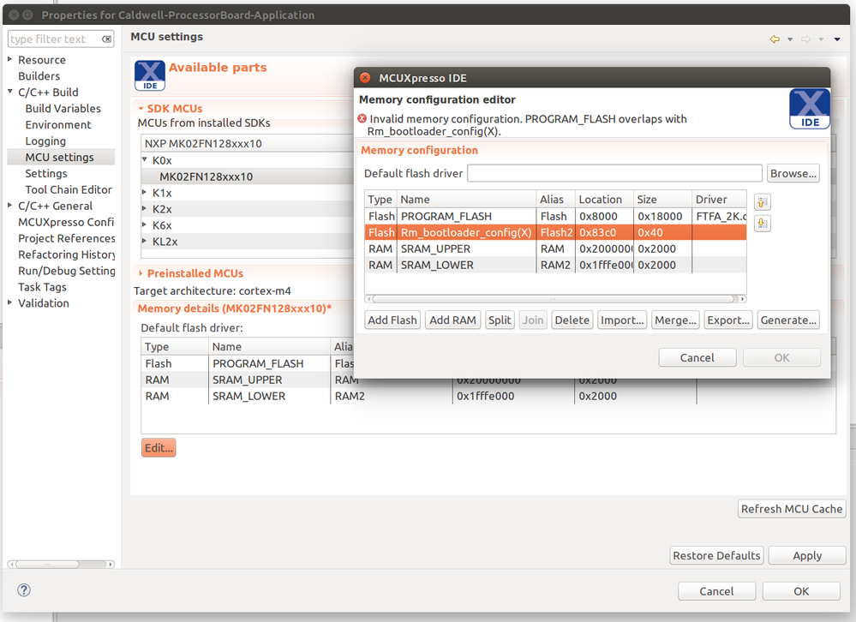Move the selected memory region down

(762, 223)
